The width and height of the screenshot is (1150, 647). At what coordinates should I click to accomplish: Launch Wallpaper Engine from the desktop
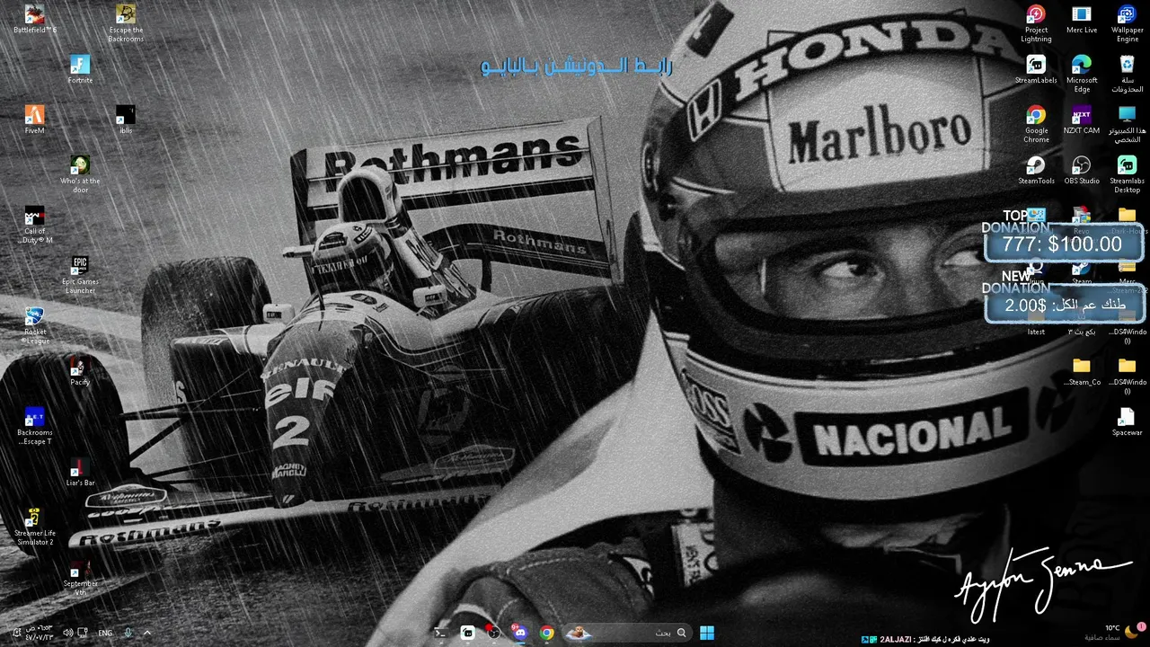pos(1128,23)
